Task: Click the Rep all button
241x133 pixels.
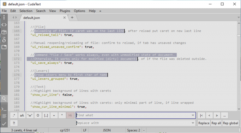Action: tap(216, 123)
